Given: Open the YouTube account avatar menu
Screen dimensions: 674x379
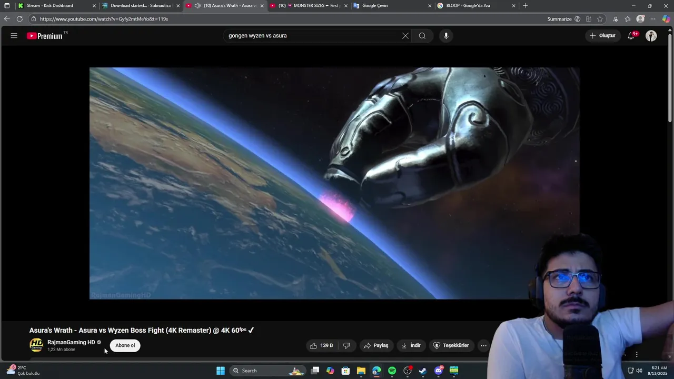Looking at the screenshot, I should (651, 36).
